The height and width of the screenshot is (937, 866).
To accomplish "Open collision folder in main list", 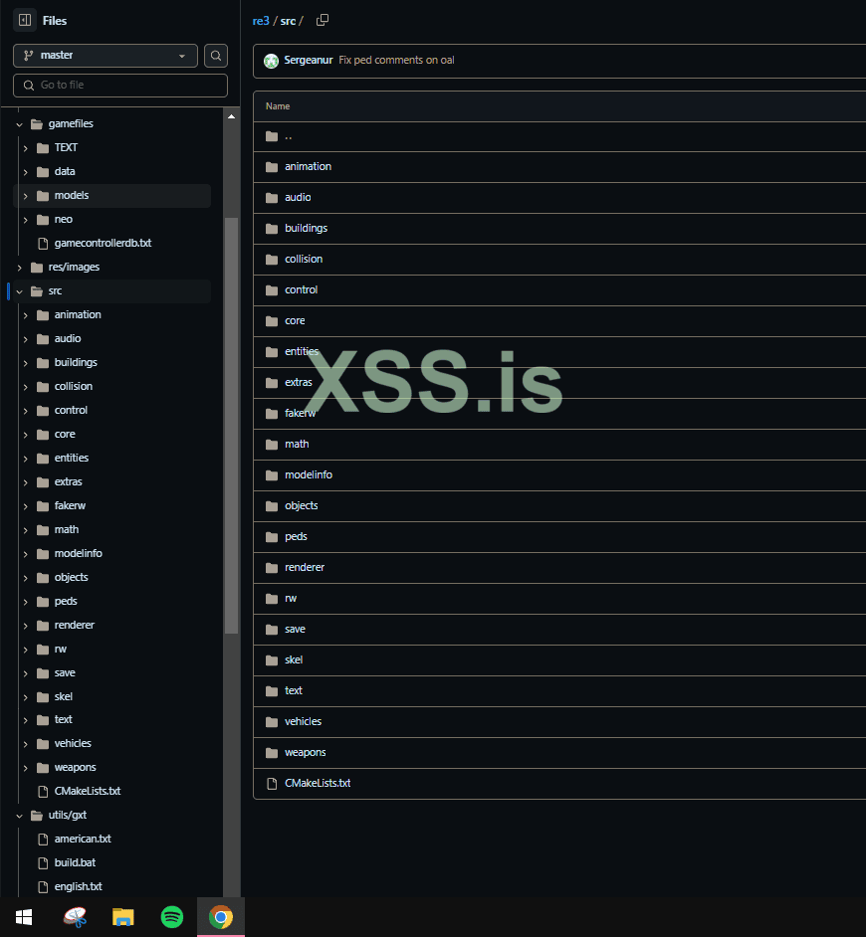I will click(x=304, y=260).
